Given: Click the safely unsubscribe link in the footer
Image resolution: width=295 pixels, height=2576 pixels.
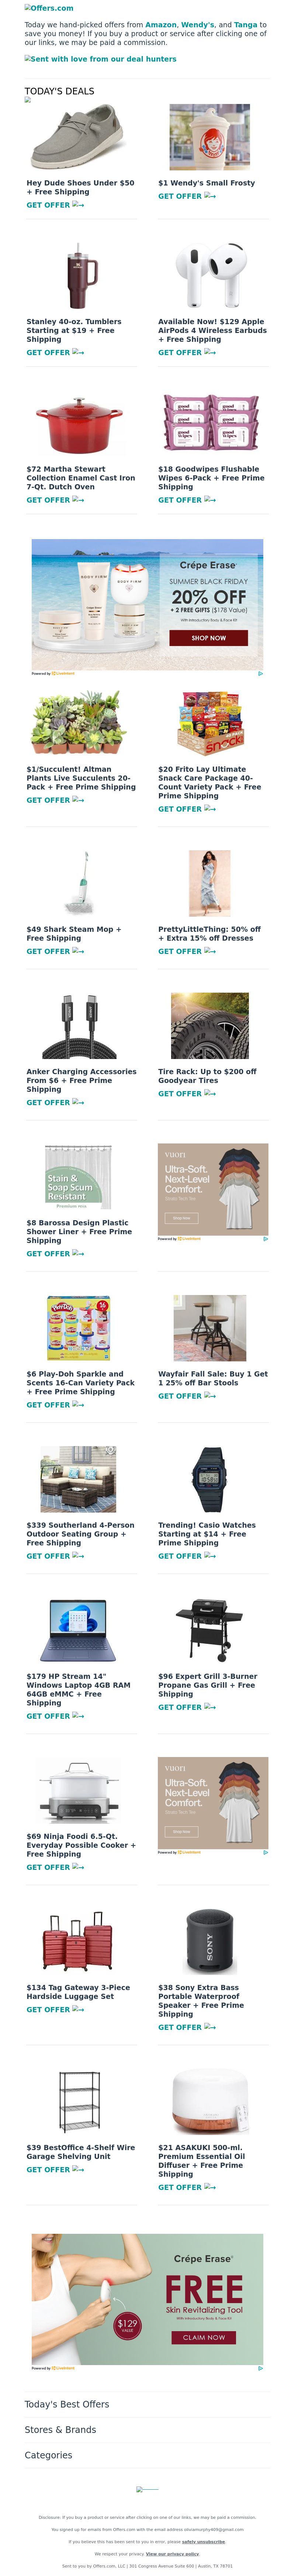Looking at the screenshot, I should click(x=203, y=2541).
